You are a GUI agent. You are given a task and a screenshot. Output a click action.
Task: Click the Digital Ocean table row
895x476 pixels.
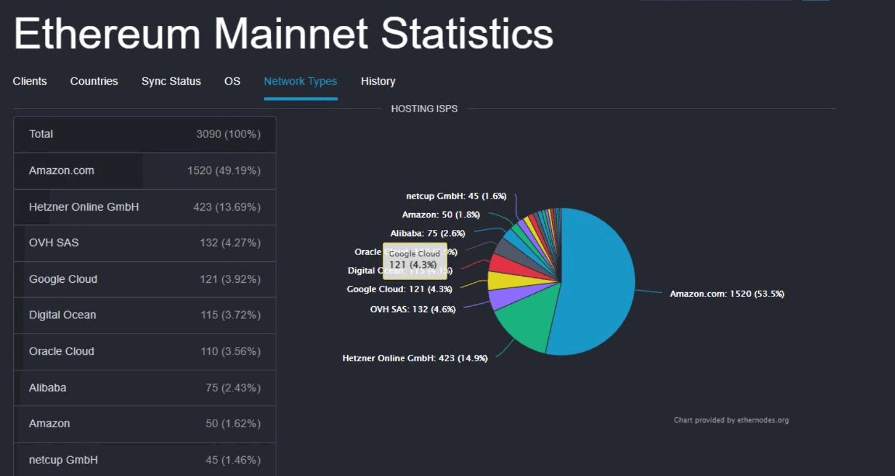tap(145, 315)
